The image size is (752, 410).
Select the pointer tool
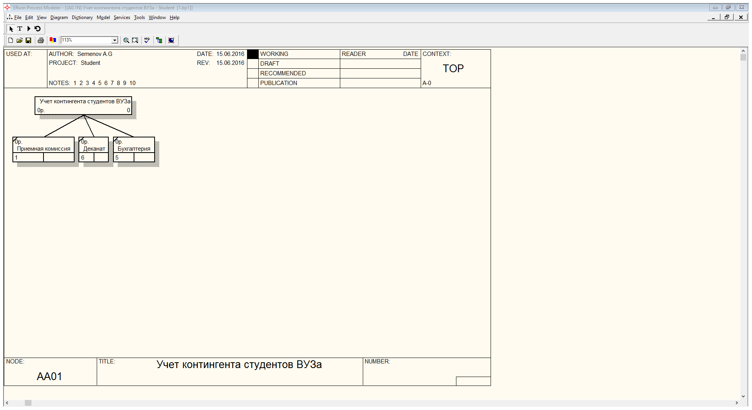point(11,29)
